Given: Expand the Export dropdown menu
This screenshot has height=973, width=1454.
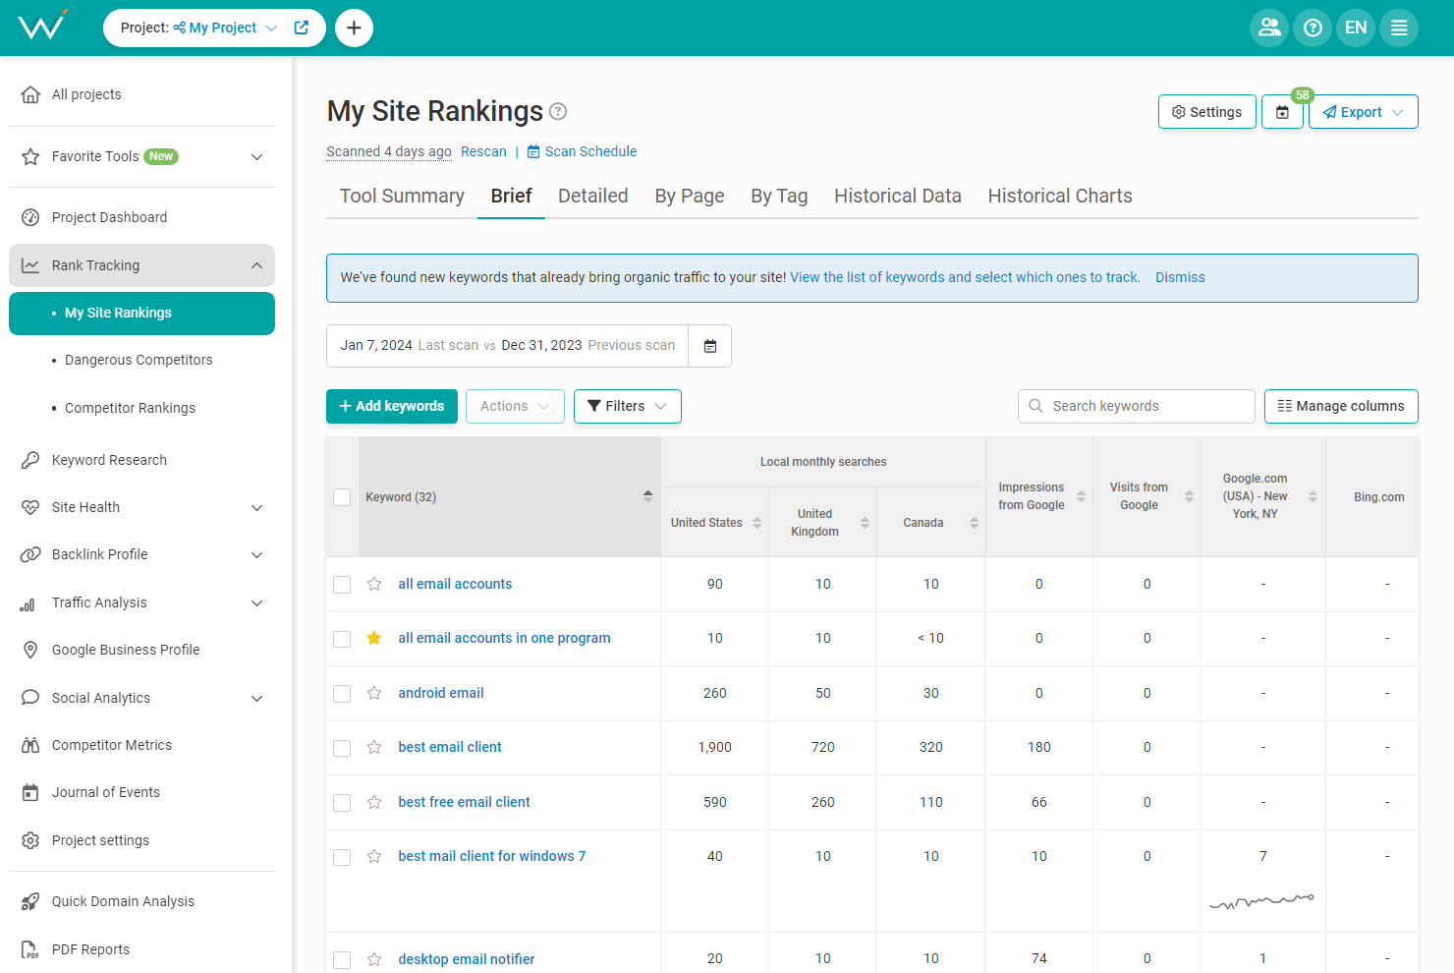Looking at the screenshot, I should pos(1363,112).
